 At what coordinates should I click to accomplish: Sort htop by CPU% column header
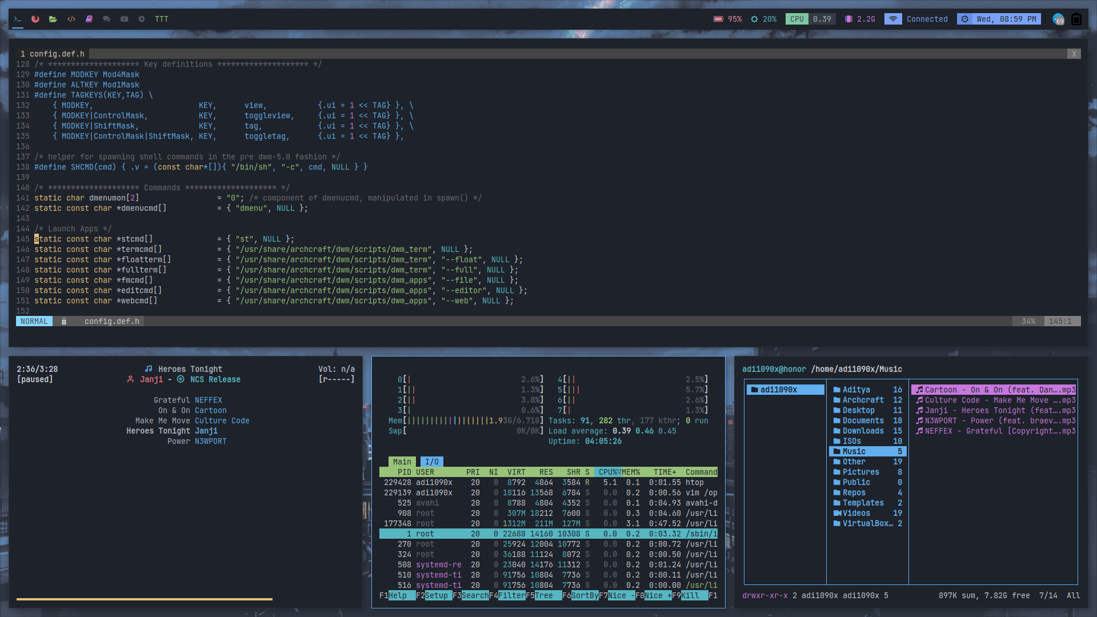point(607,472)
